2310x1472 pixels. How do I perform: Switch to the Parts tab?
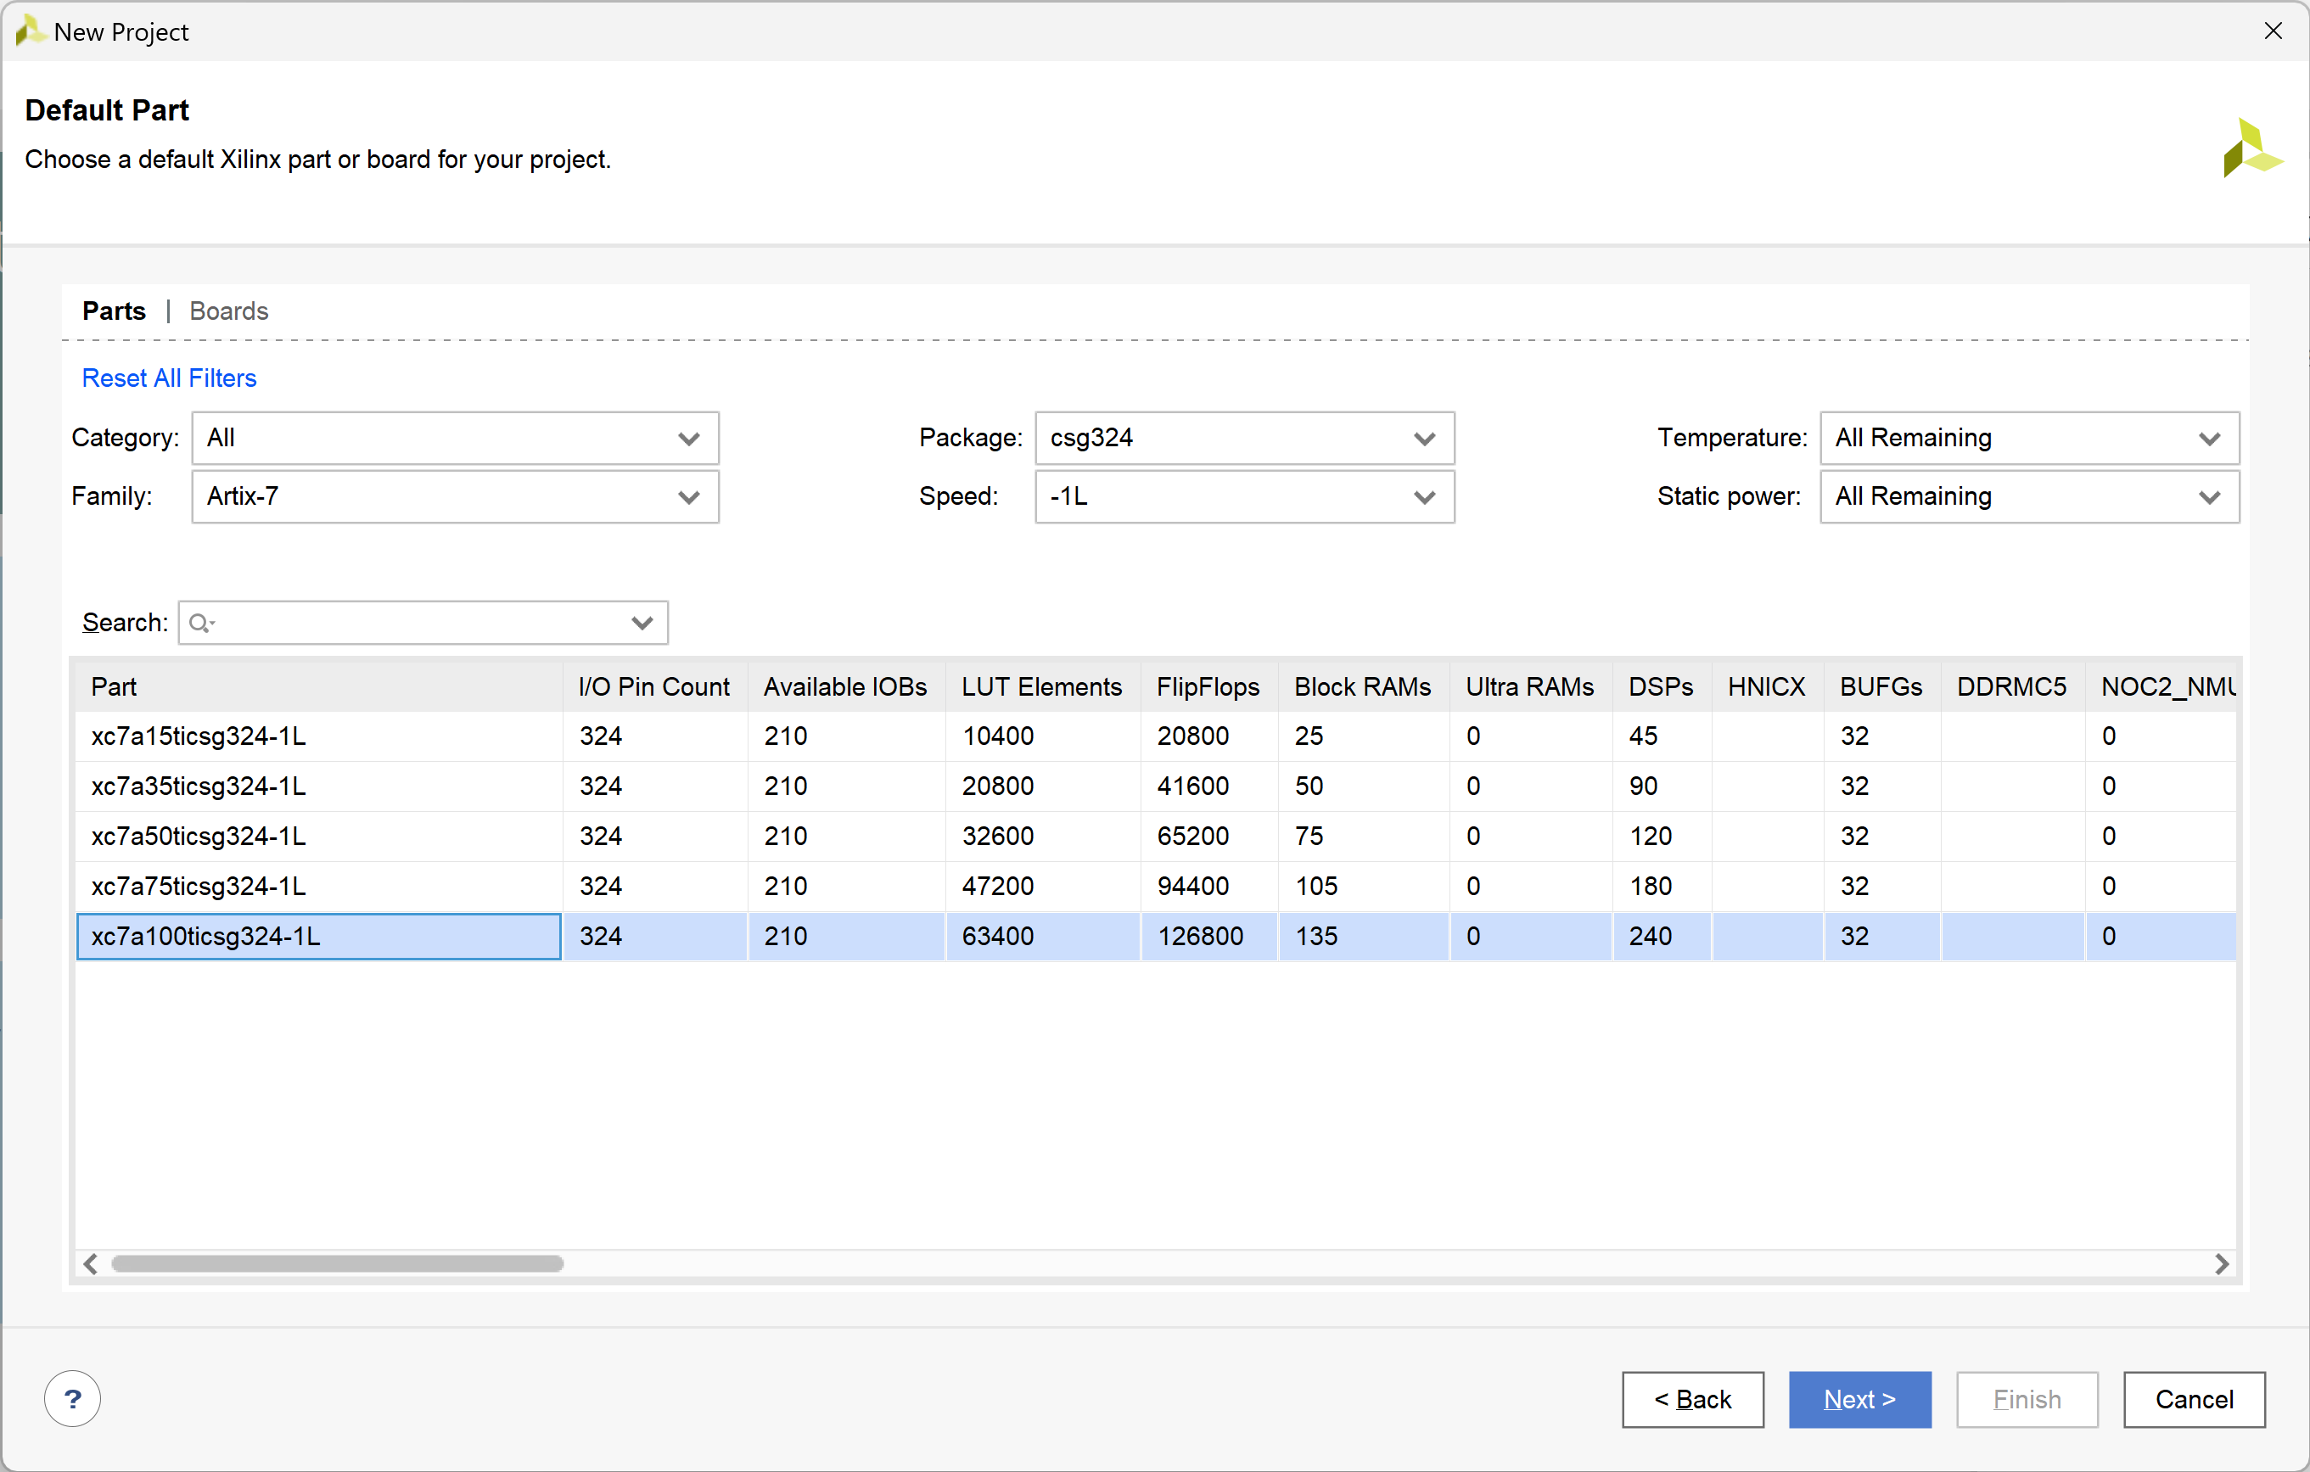coord(115,311)
